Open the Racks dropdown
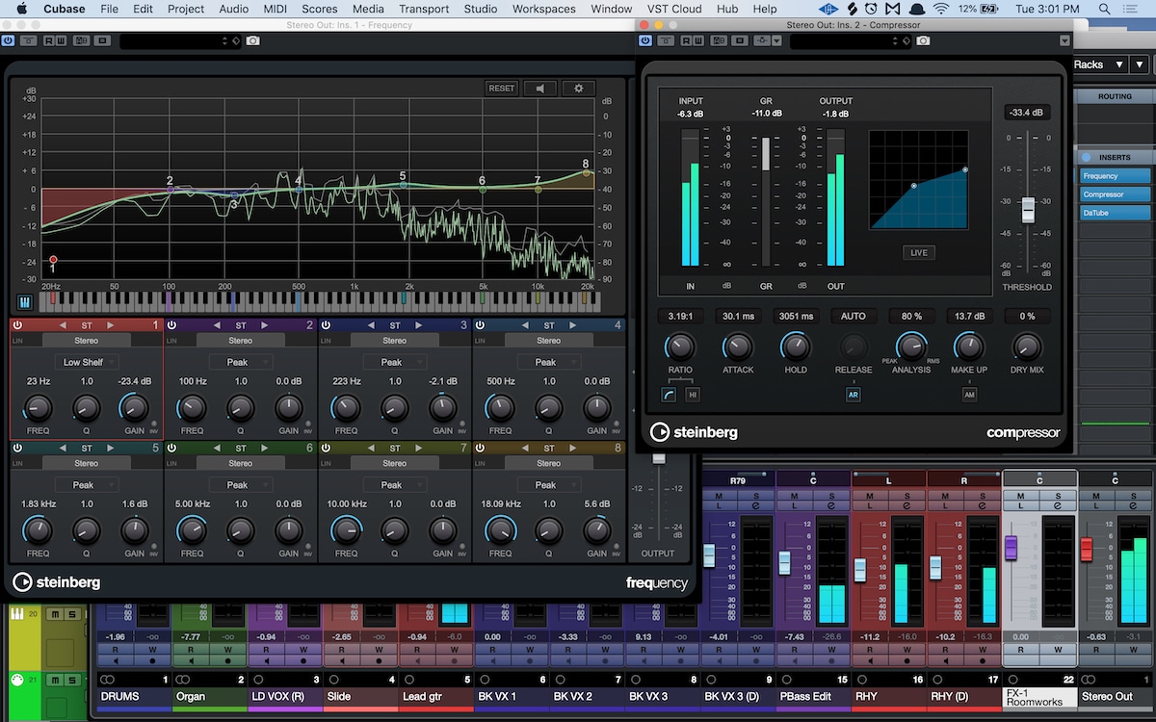Screen dimensions: 1156x722 click(x=1100, y=64)
